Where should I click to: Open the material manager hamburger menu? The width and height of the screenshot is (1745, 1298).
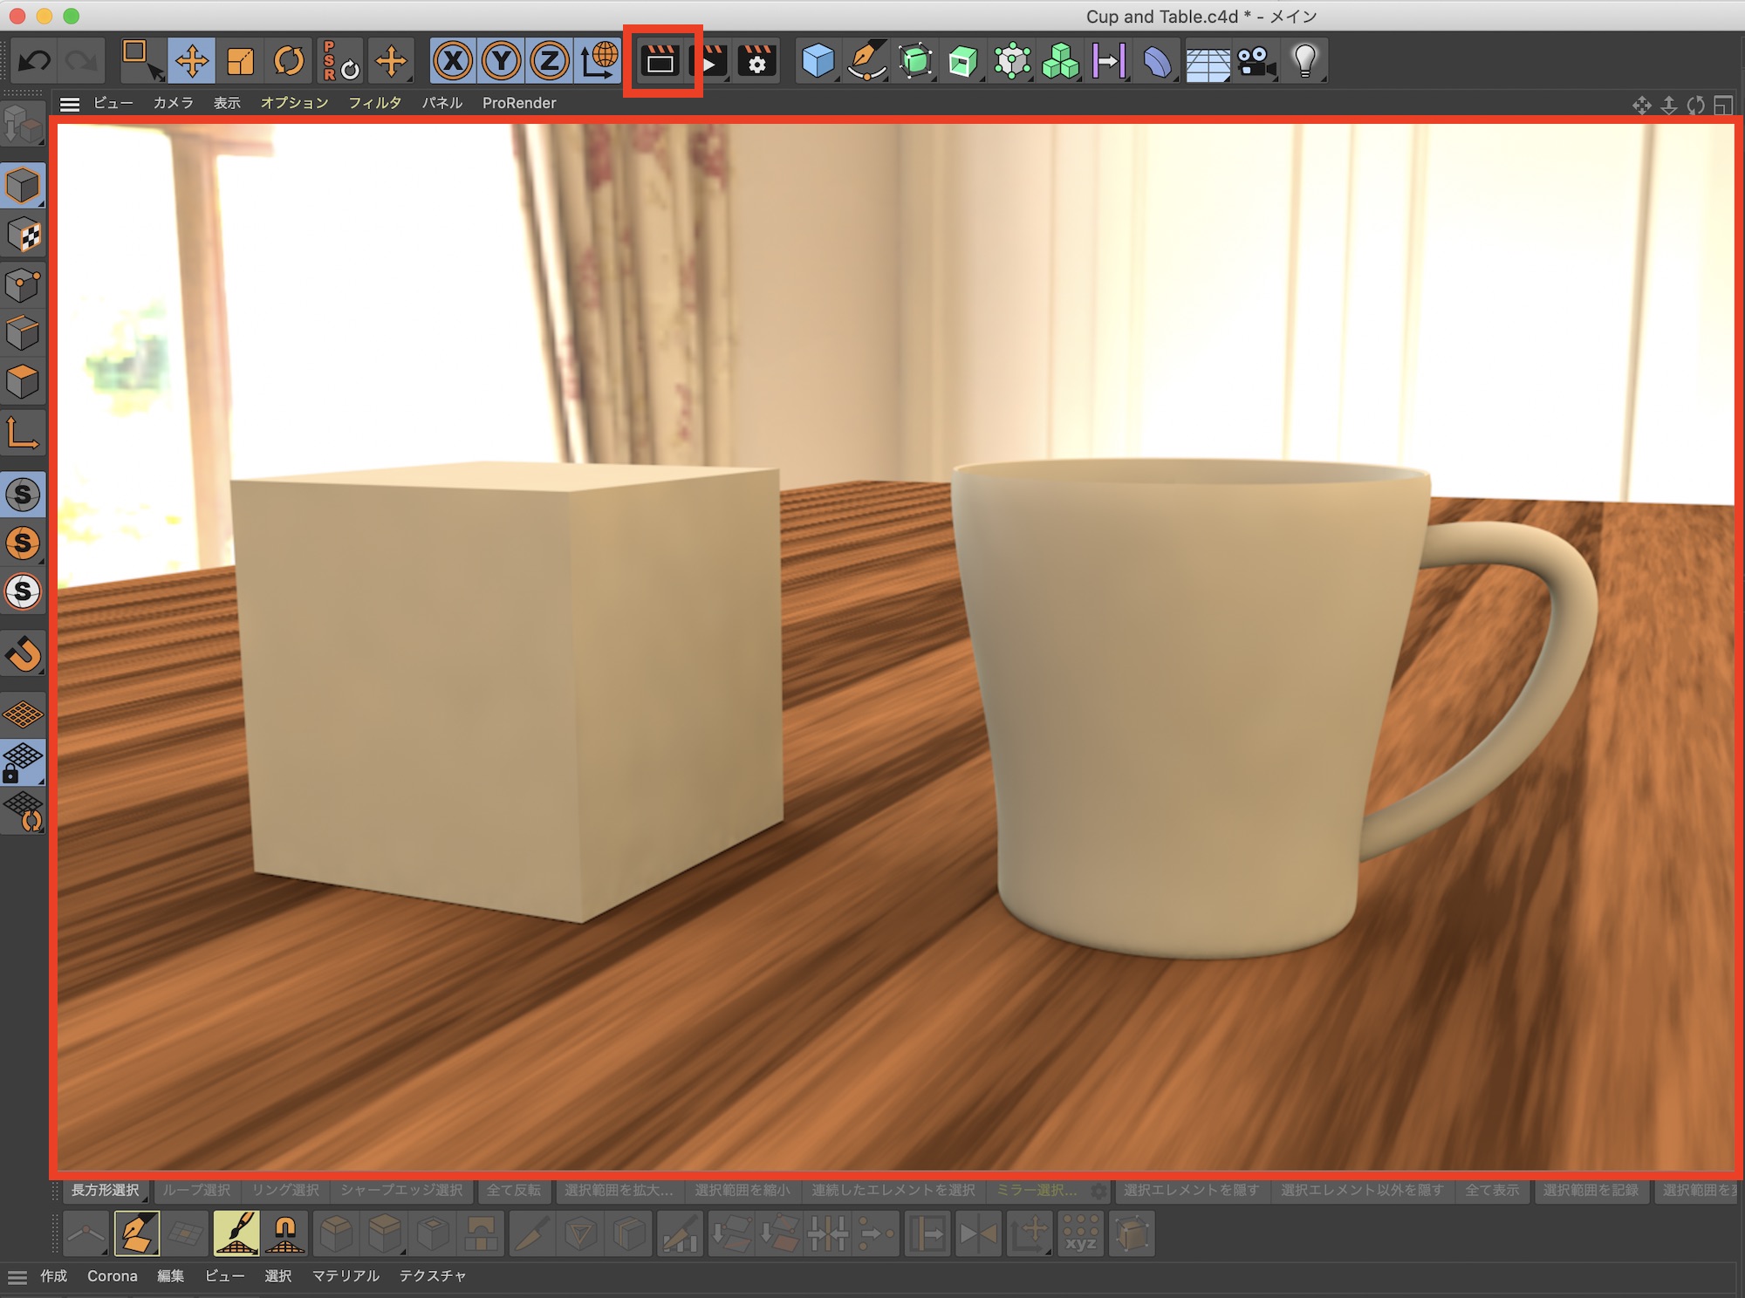coord(17,1277)
